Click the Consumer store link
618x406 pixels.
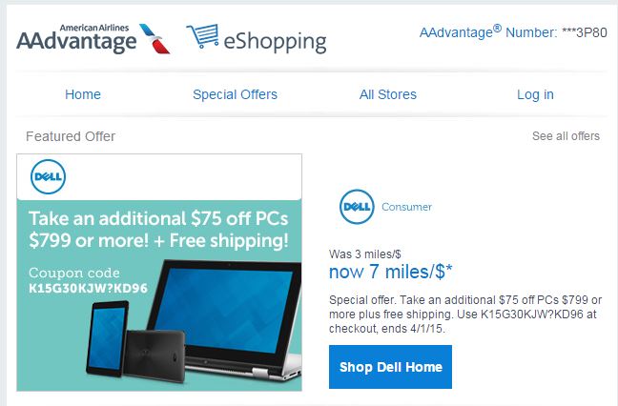406,207
